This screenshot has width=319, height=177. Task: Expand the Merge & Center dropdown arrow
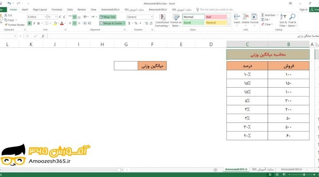[x=124, y=23]
